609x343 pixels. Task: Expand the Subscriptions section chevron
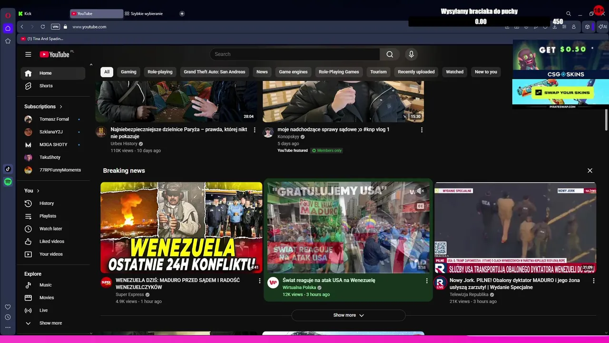[x=61, y=107]
